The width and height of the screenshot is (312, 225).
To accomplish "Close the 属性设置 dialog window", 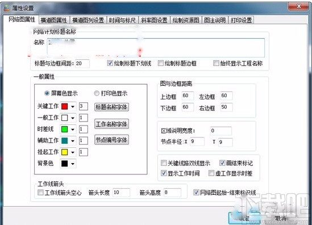I will 299,6.
